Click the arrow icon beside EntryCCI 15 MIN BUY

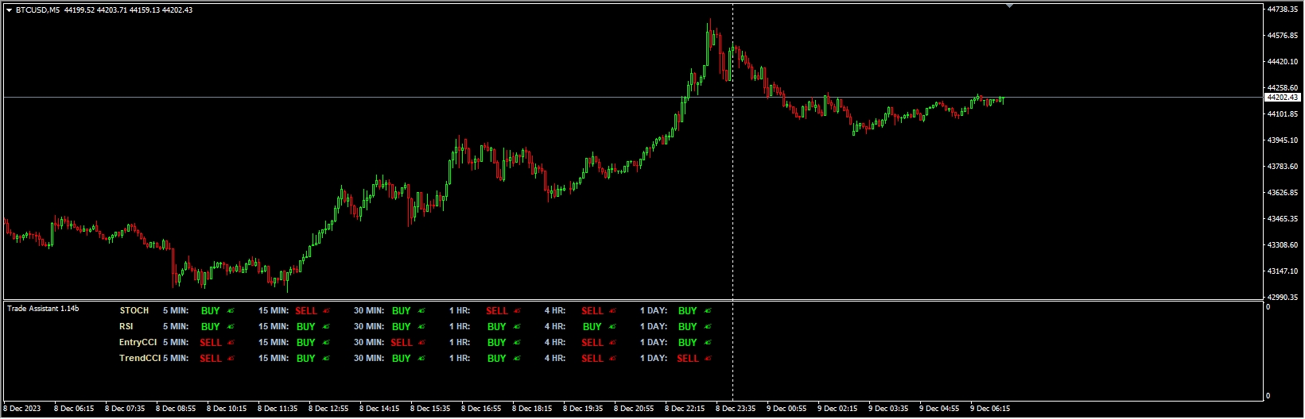(326, 343)
